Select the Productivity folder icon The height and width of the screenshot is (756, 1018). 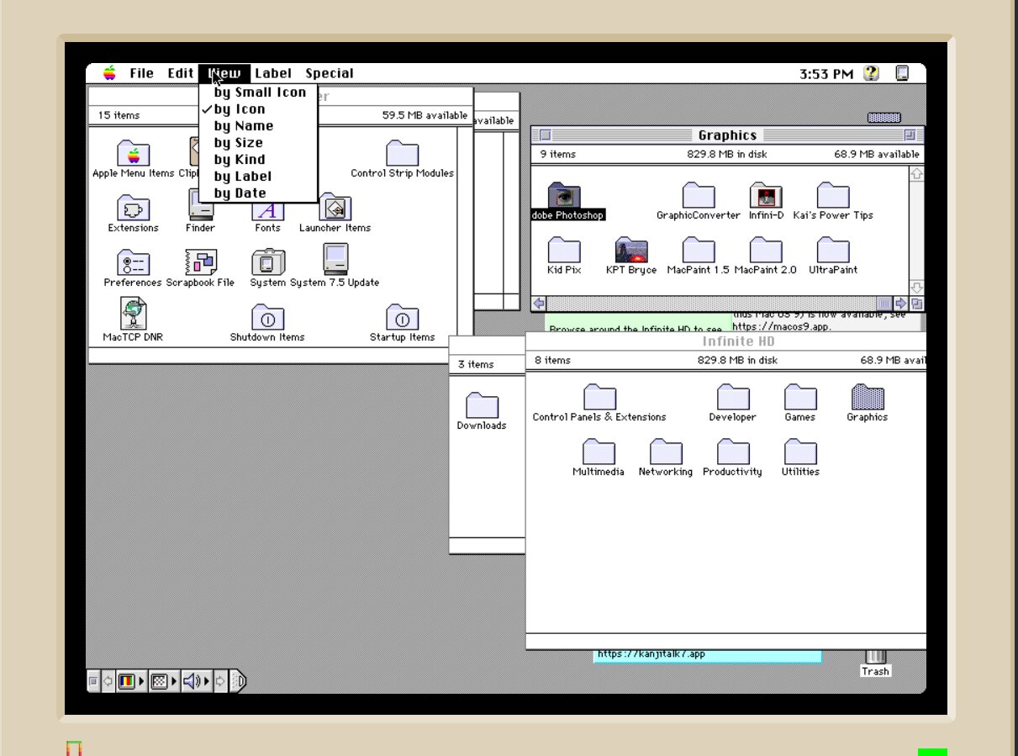click(733, 452)
